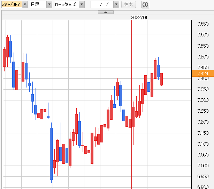Select the 日足 timeframe field
The image size is (214, 189).
coord(38,5)
